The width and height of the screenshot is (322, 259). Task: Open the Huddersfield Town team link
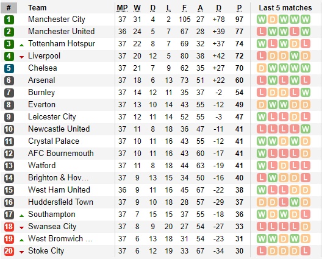[60, 202]
